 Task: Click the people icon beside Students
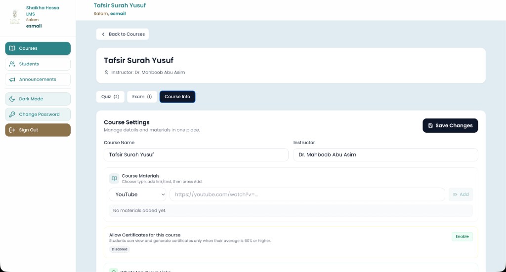tap(12, 64)
